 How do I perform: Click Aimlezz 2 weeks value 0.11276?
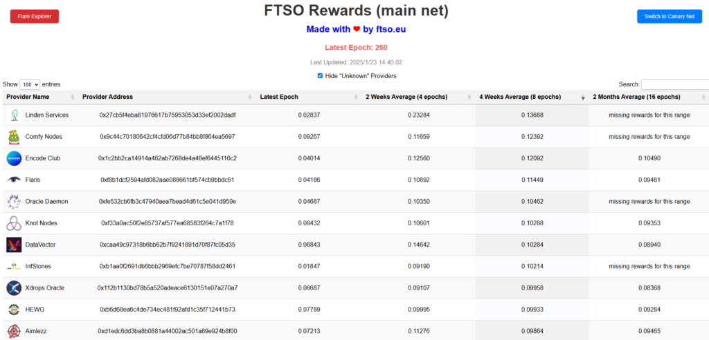coord(419,331)
